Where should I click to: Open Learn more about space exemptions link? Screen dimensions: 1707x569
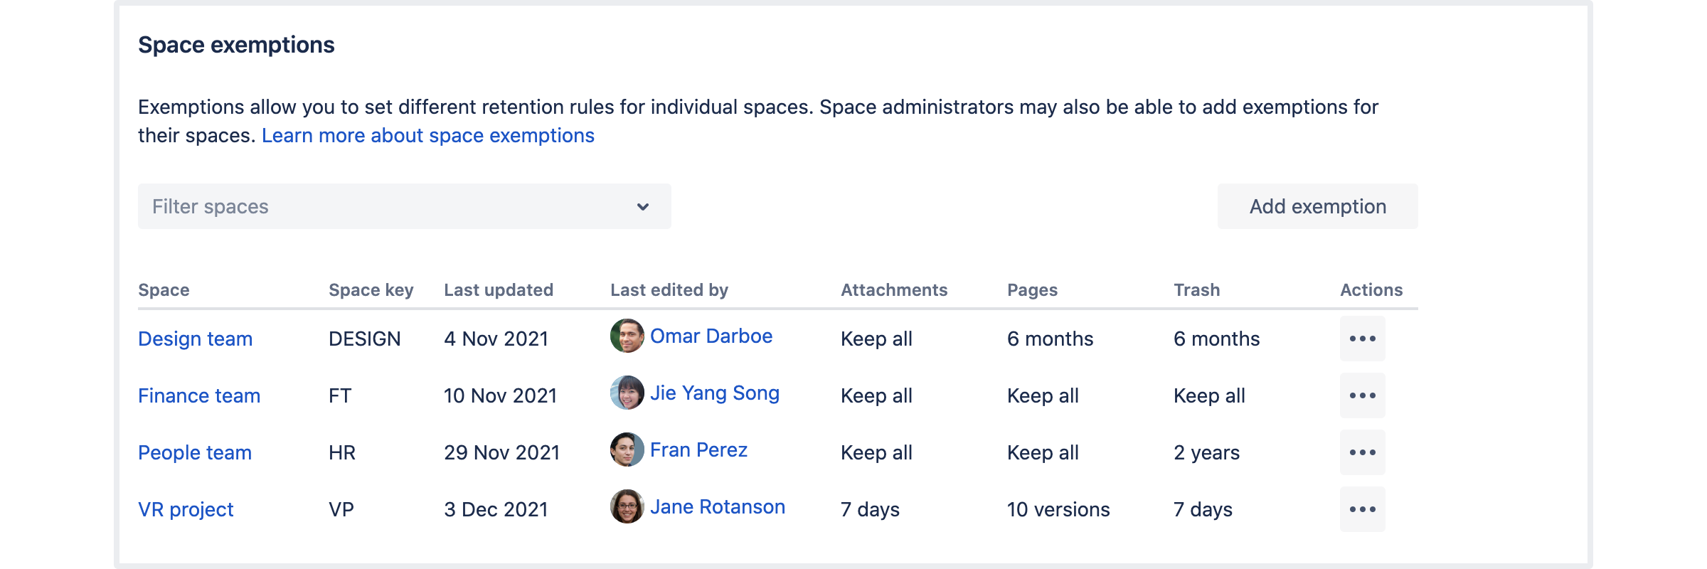pos(427,136)
